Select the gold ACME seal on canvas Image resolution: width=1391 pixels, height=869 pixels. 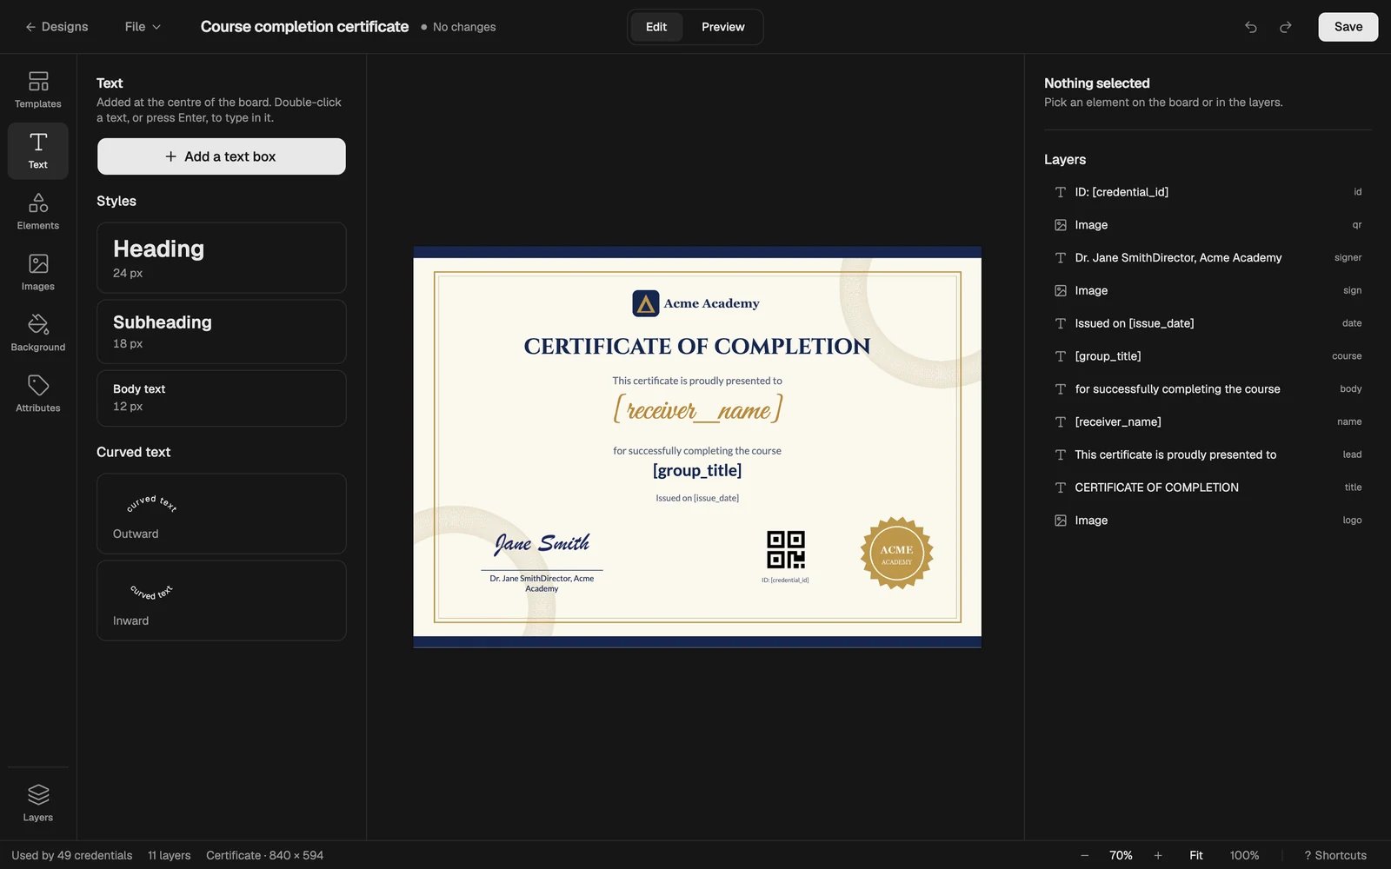[896, 554]
